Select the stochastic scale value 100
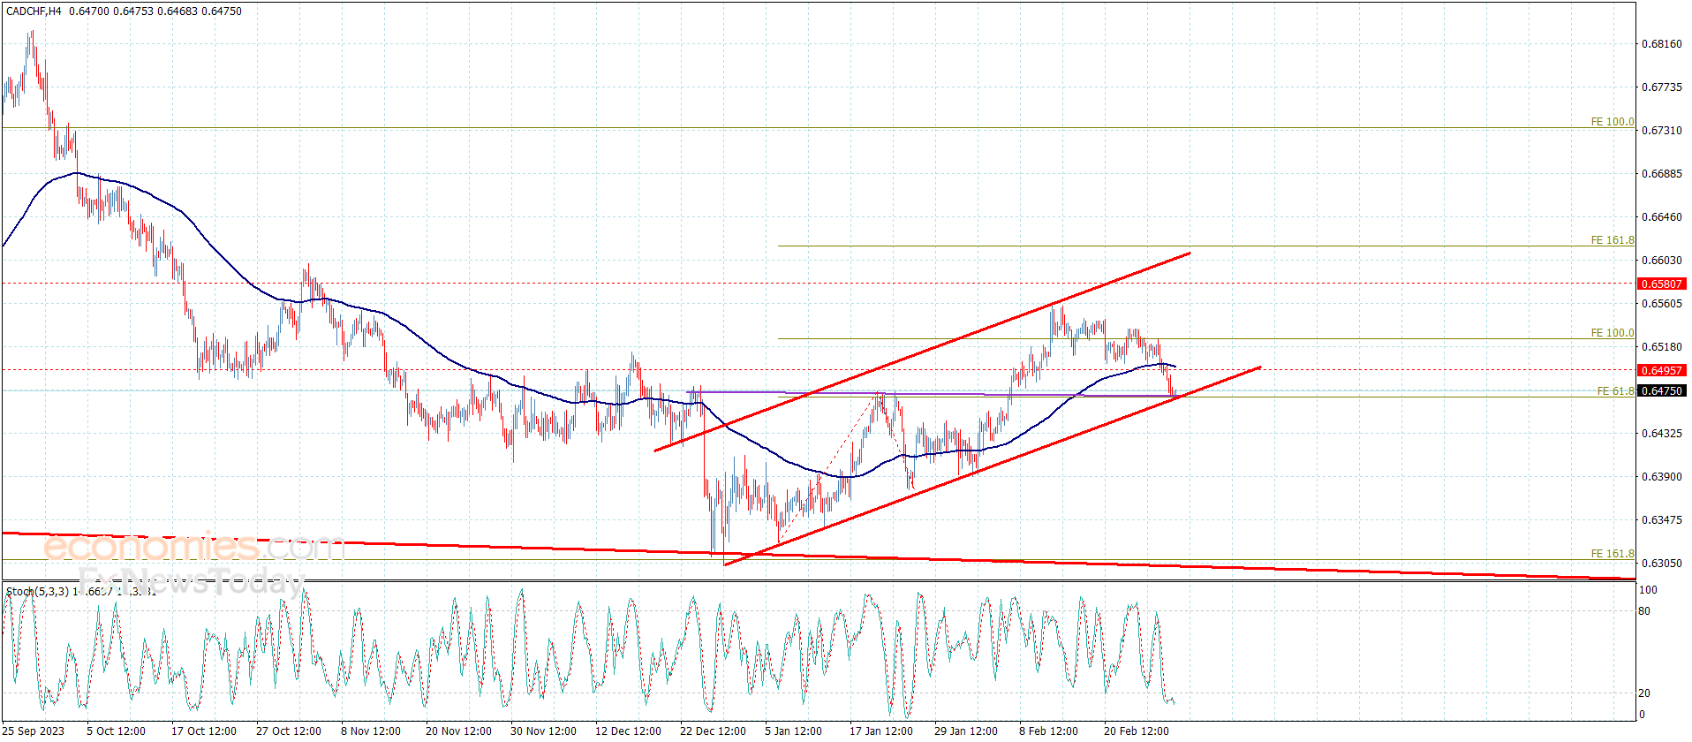This screenshot has height=742, width=1692. tap(1648, 590)
